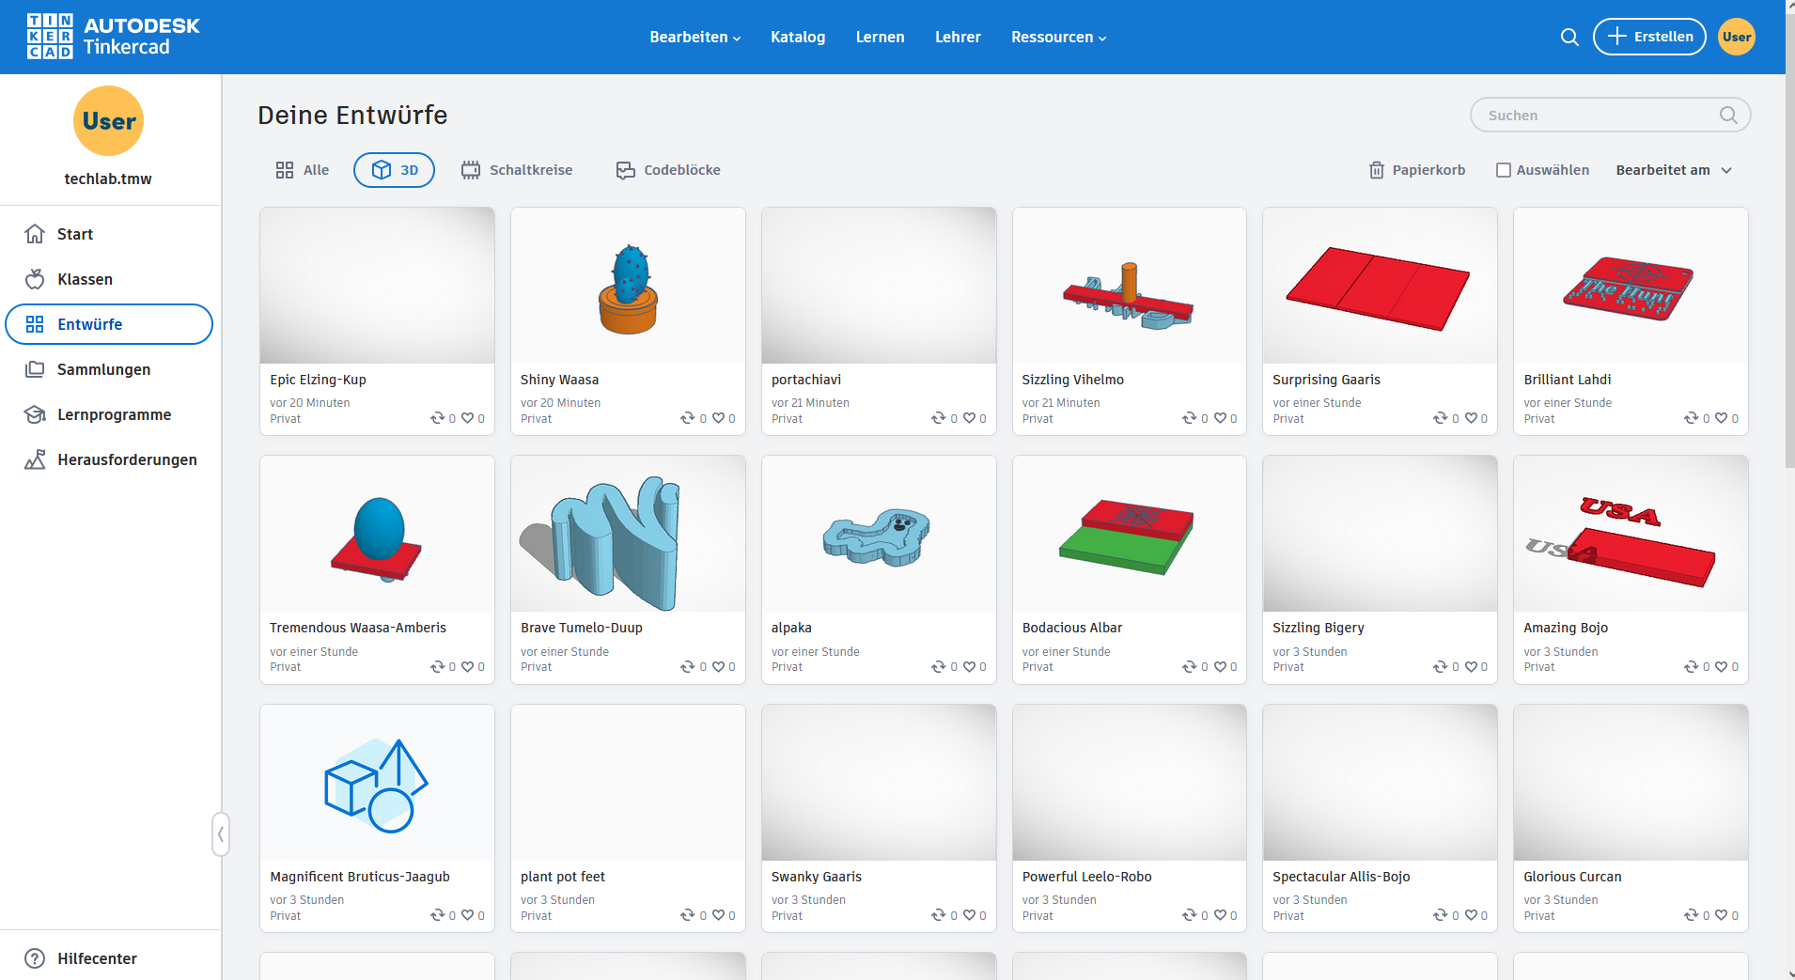The height and width of the screenshot is (980, 1795).
Task: Switch to the Alle filter tab
Action: 302,170
